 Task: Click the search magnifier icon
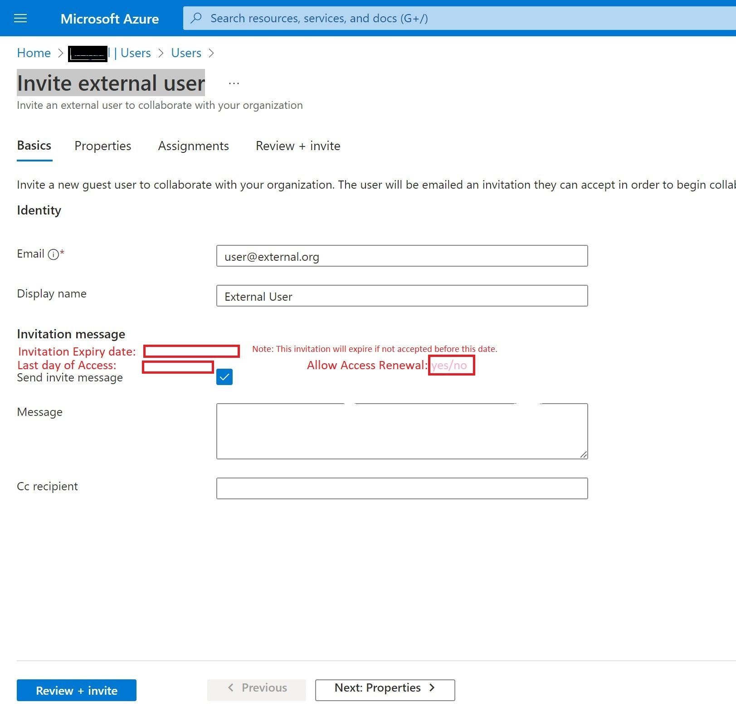[196, 18]
